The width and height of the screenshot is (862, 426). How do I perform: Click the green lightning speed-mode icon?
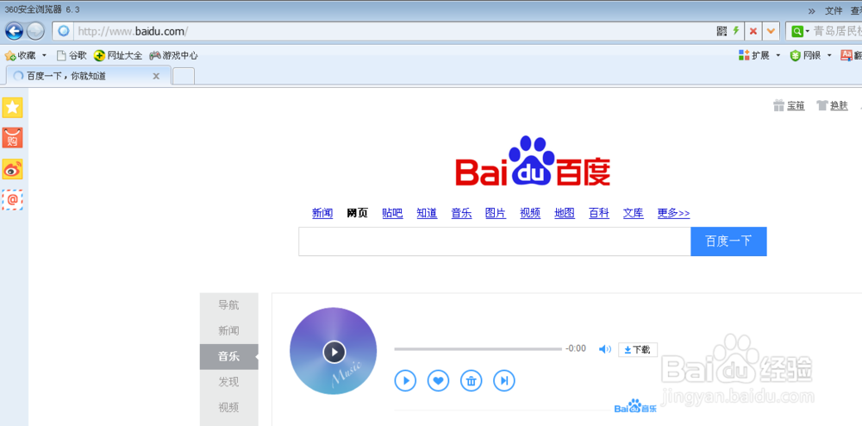(x=736, y=31)
